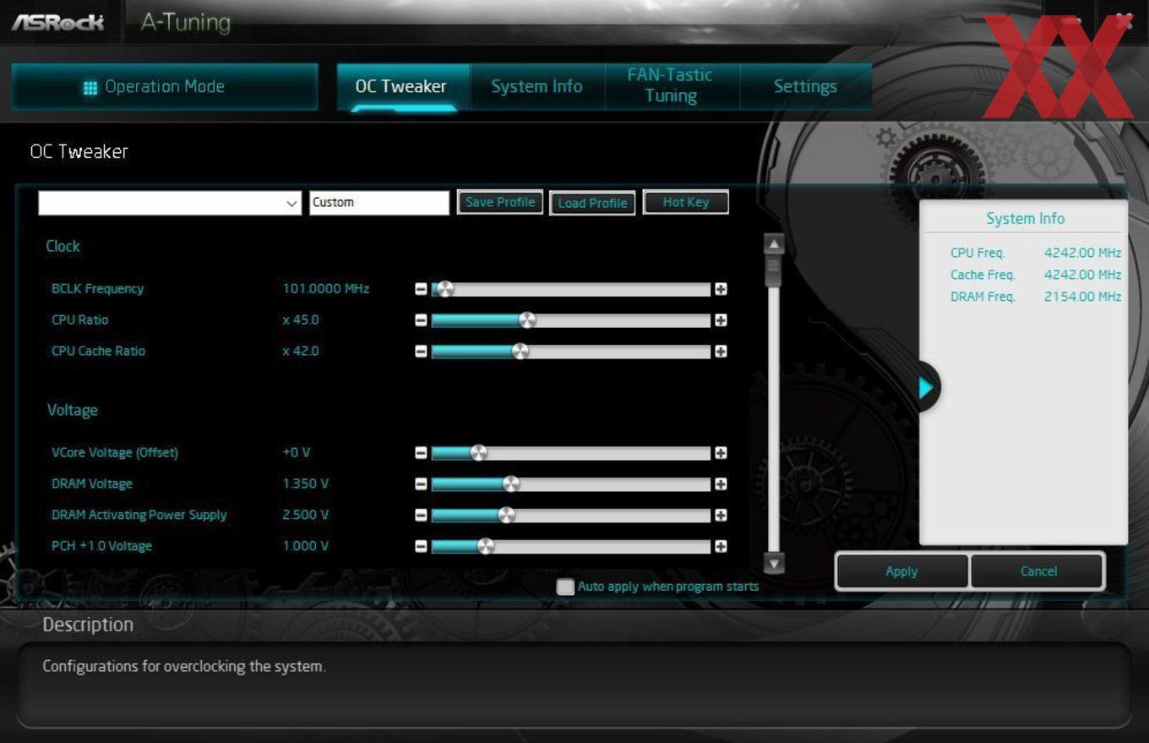Screen dimensions: 1149x743
Task: Click the 2.500 V value text
Action: (306, 516)
